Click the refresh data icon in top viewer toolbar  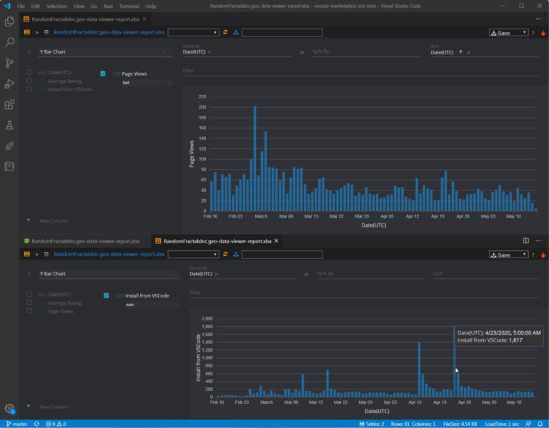tap(225, 32)
